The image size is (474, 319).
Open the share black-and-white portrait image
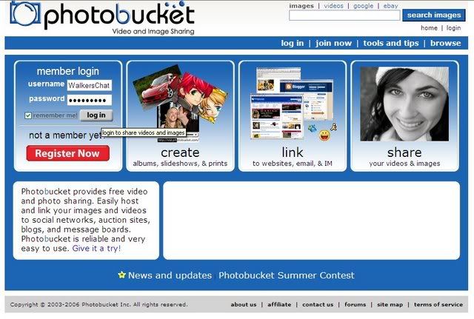click(404, 104)
